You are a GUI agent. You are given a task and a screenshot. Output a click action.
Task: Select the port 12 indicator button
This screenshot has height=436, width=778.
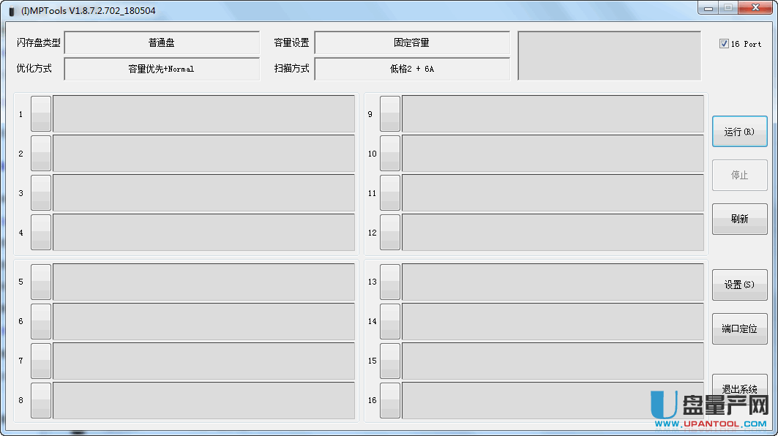tap(390, 233)
